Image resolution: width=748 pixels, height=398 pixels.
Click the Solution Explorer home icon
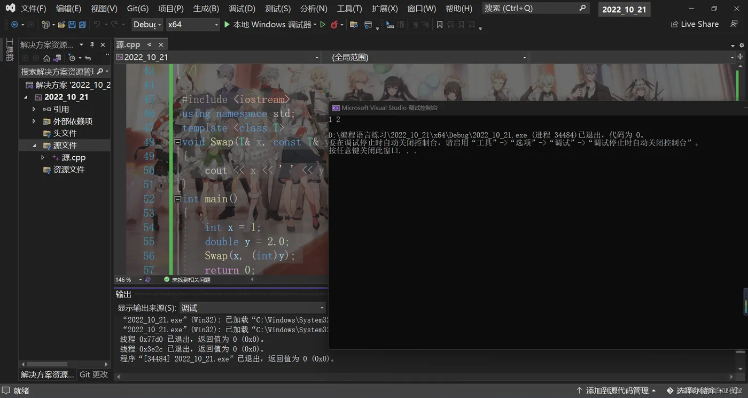point(46,58)
